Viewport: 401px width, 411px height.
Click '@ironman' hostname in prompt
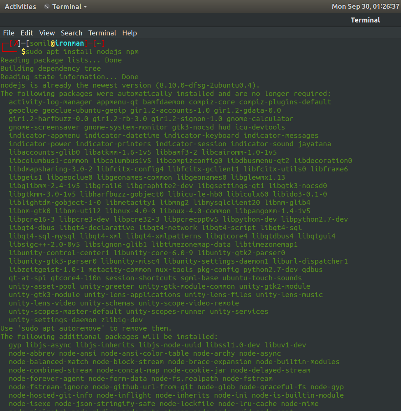pyautogui.click(x=67, y=43)
